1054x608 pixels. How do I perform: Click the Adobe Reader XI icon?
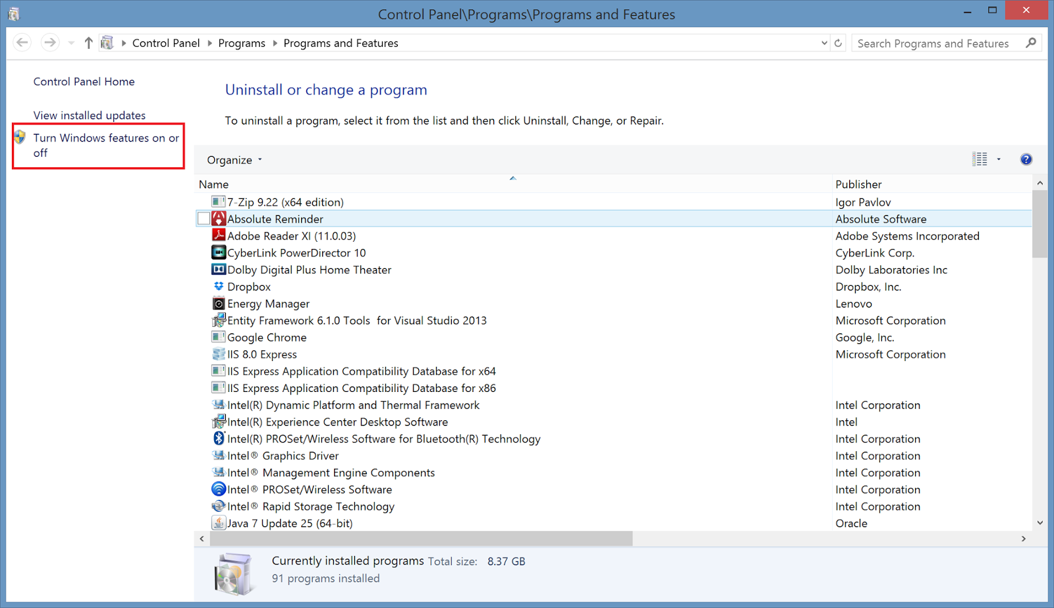pyautogui.click(x=219, y=235)
